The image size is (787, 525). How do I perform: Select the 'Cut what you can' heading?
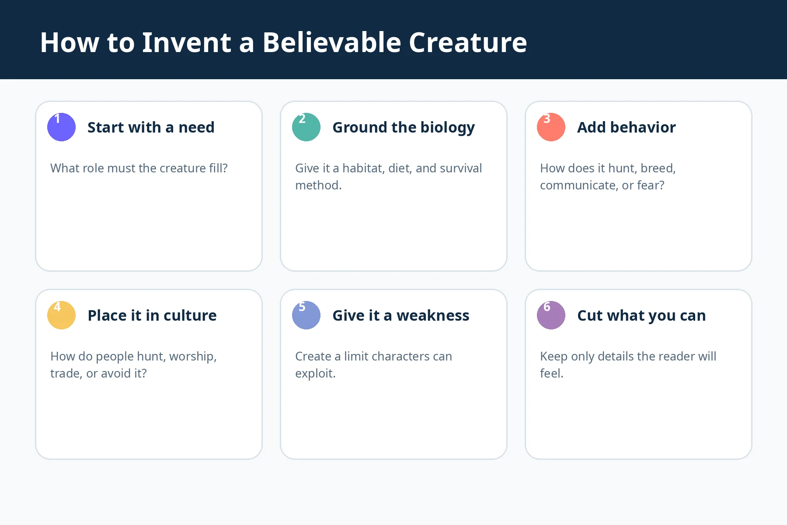click(x=641, y=315)
